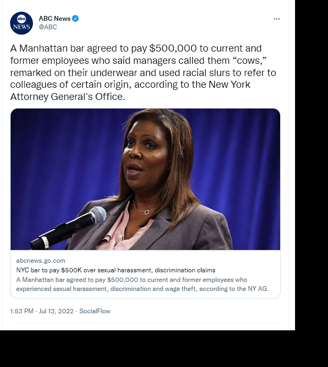The height and width of the screenshot is (367, 328).
Task: Click the $500,000 amount in tweet text
Action: pyautogui.click(x=173, y=48)
